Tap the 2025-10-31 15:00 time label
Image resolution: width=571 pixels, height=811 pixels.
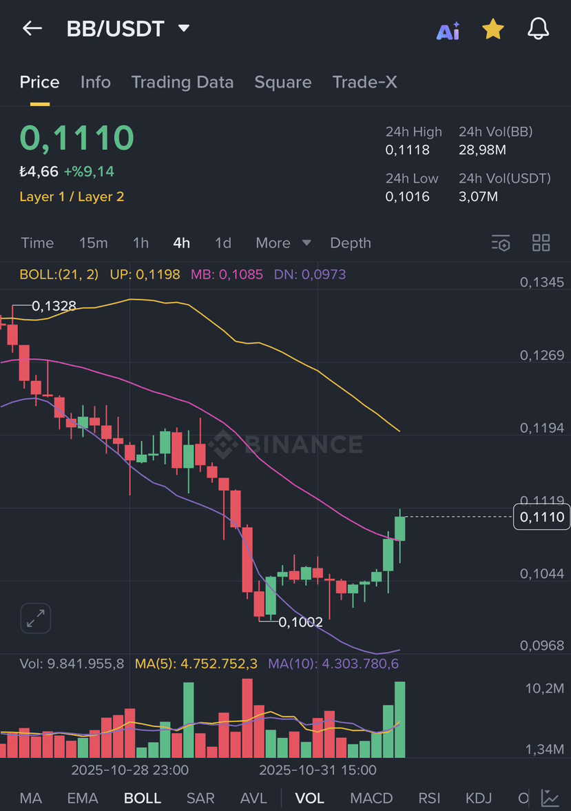[318, 770]
